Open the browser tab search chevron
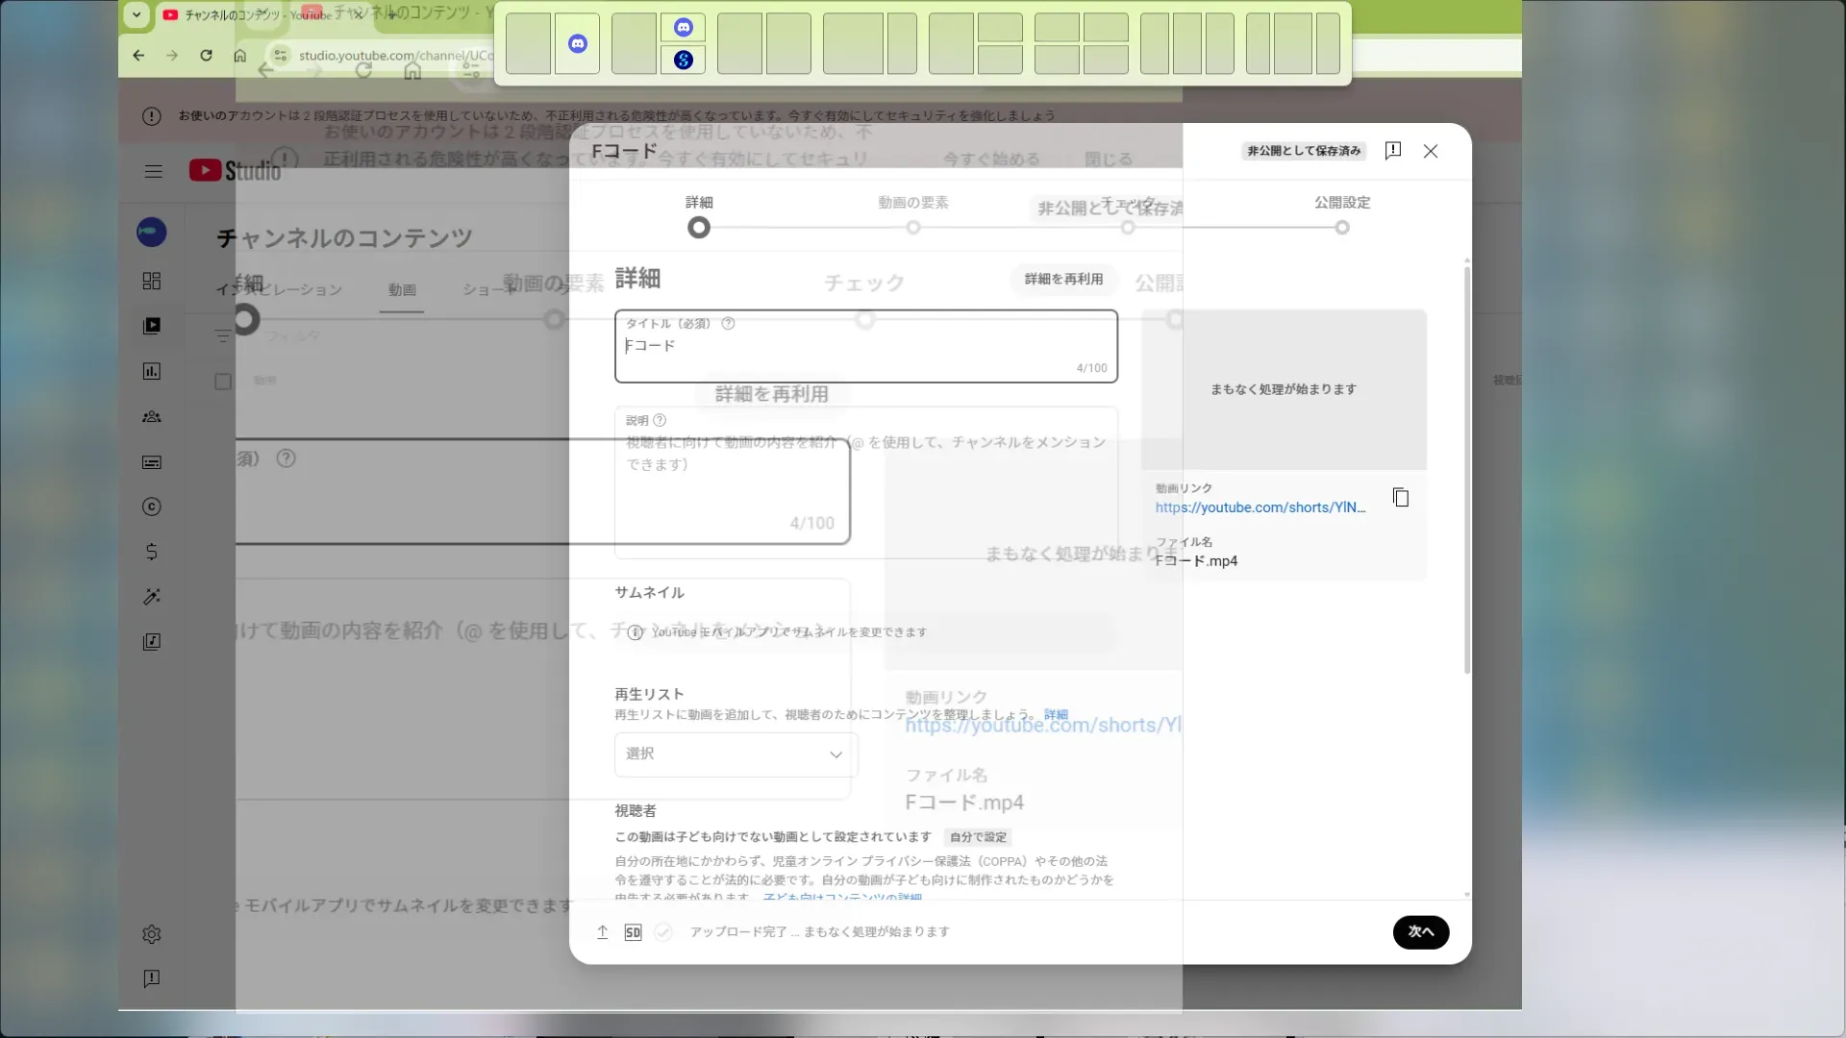The width and height of the screenshot is (1846, 1038). (x=137, y=14)
